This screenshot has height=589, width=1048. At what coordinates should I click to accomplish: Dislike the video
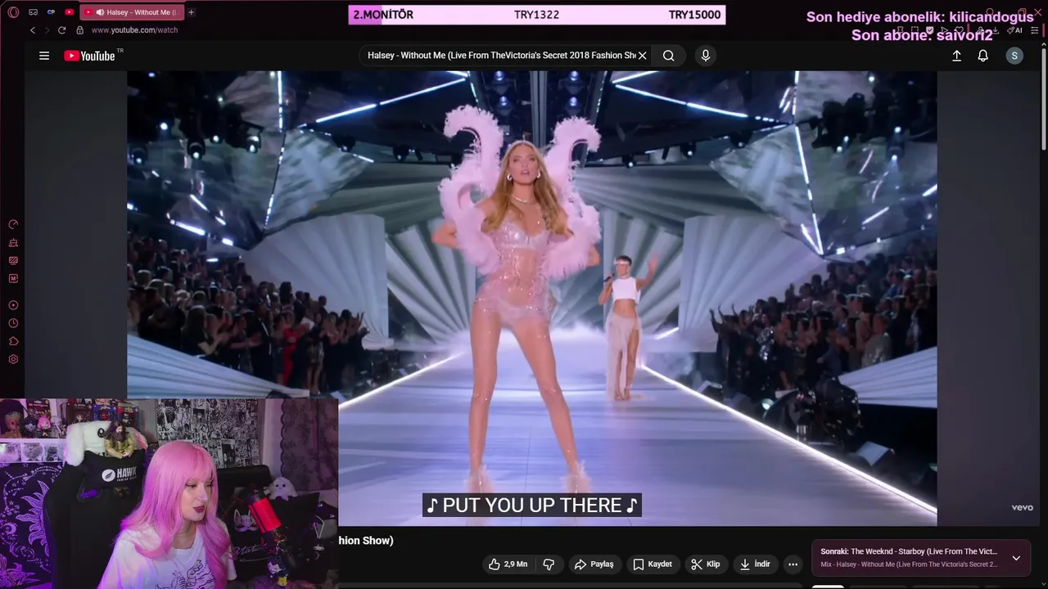pyautogui.click(x=549, y=564)
